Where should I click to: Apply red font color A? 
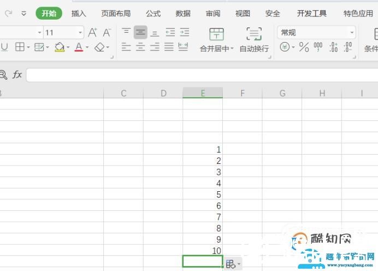pyautogui.click(x=79, y=47)
